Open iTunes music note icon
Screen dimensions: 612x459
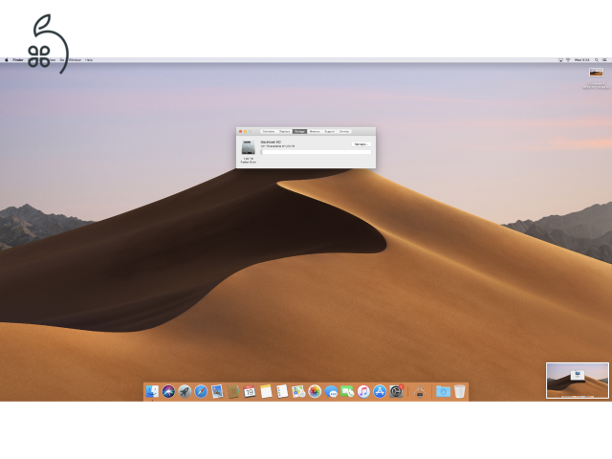[x=363, y=391]
